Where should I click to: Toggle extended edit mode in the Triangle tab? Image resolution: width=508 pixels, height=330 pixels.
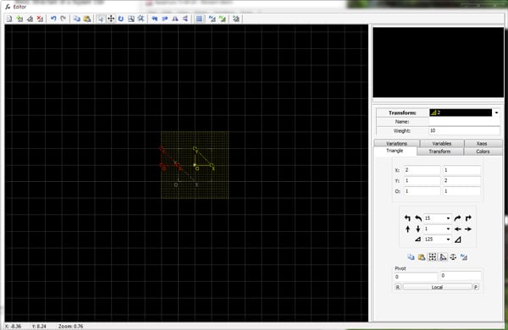pyautogui.click(x=432, y=257)
